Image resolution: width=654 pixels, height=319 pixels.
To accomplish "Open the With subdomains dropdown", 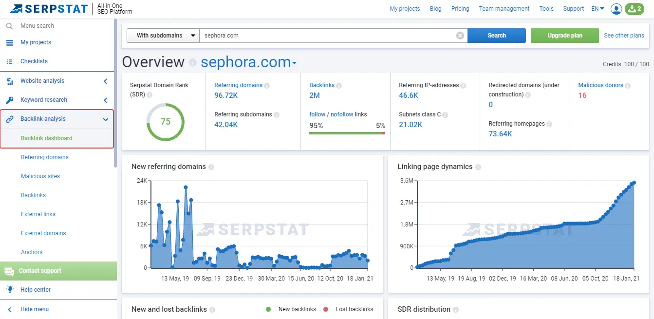I will (x=163, y=36).
